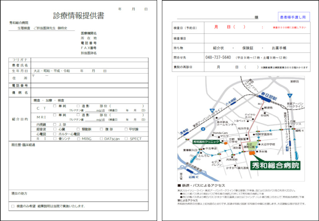
Task: Tick the CT row 造影 checkbox
Action: 78,106
